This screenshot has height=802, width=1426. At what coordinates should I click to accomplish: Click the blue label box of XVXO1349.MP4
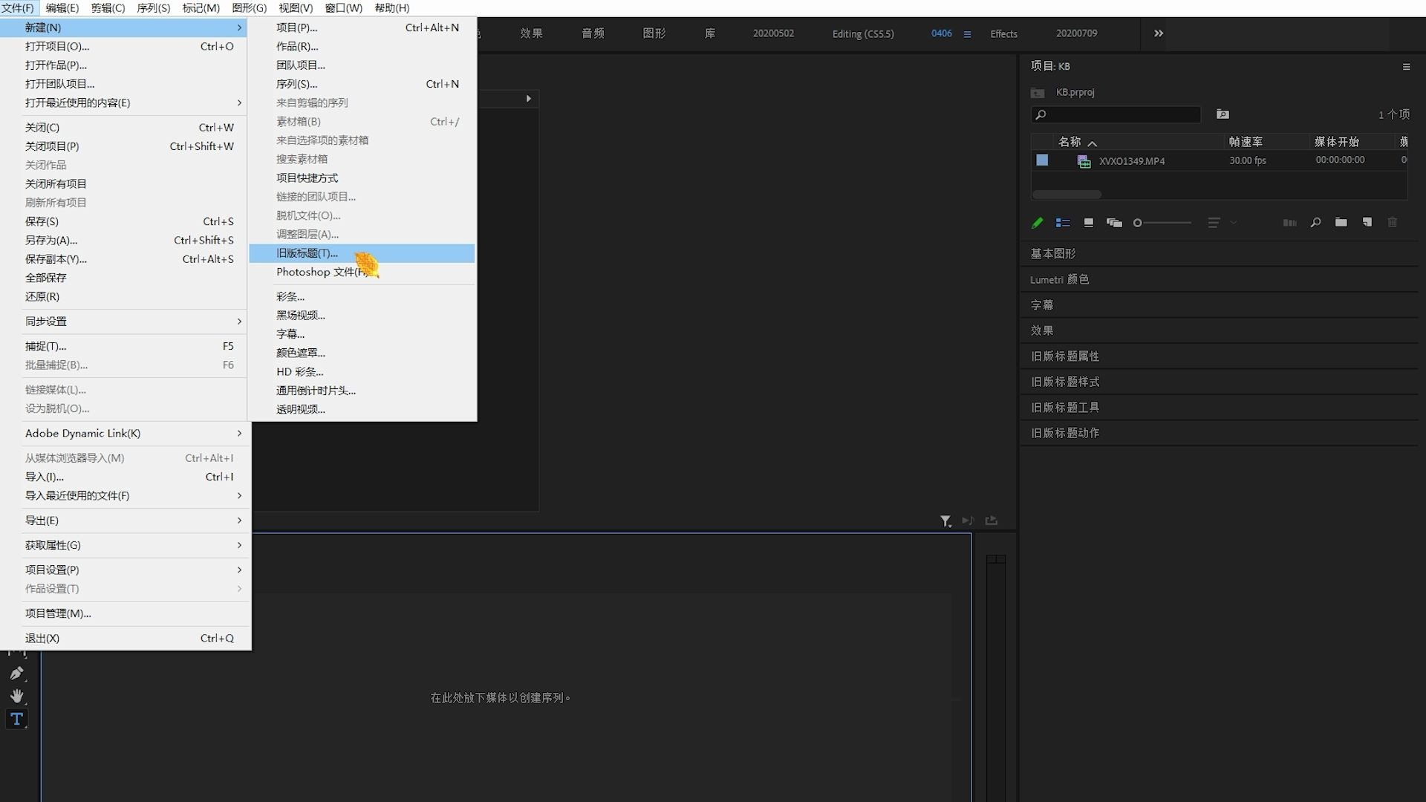(x=1042, y=160)
